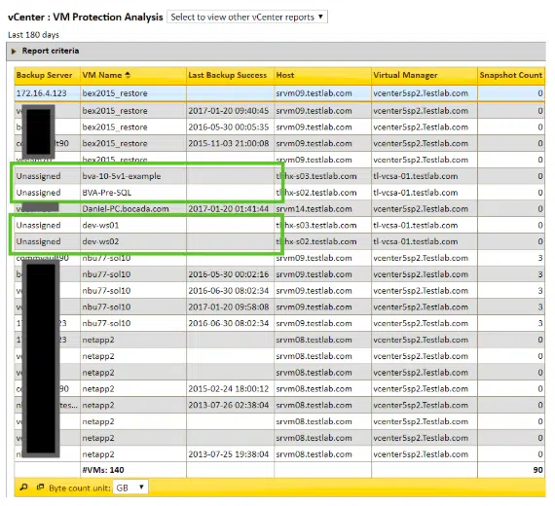Viewport: 555px width, 506px height.
Task: Click the 'Last 180 days' label
Action: point(33,35)
